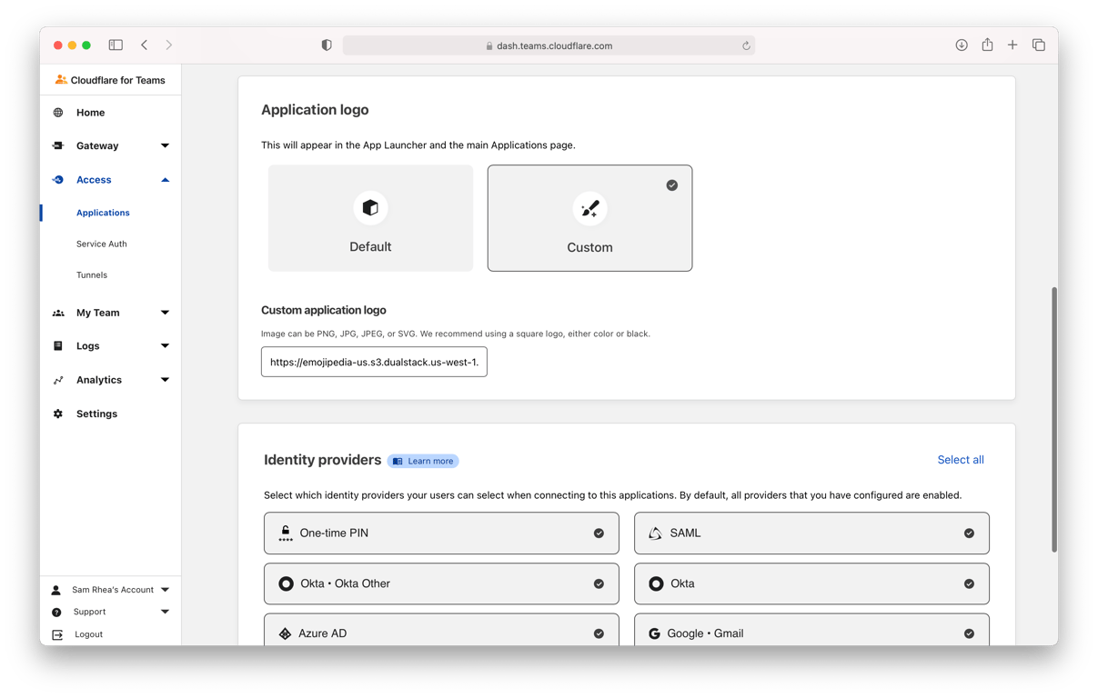The image size is (1098, 698).
Task: Go back with Safari back arrow
Action: pos(145,45)
